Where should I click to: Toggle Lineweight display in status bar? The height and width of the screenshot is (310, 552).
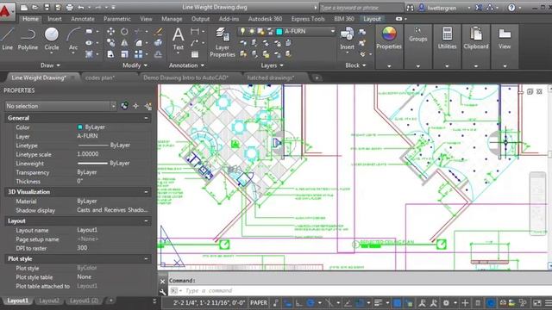(x=378, y=302)
